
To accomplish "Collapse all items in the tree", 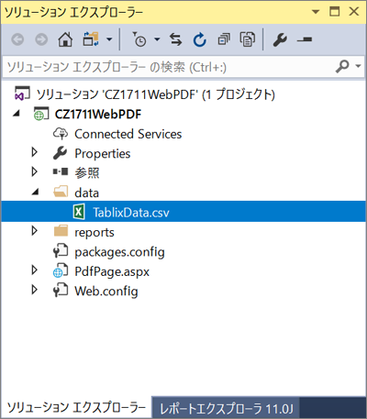I will coord(224,39).
